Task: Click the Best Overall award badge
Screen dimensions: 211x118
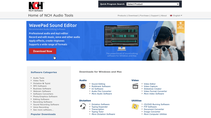Action: coord(181,27)
